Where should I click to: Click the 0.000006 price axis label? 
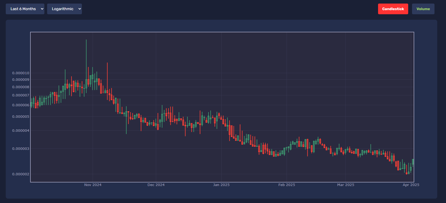(x=21, y=105)
